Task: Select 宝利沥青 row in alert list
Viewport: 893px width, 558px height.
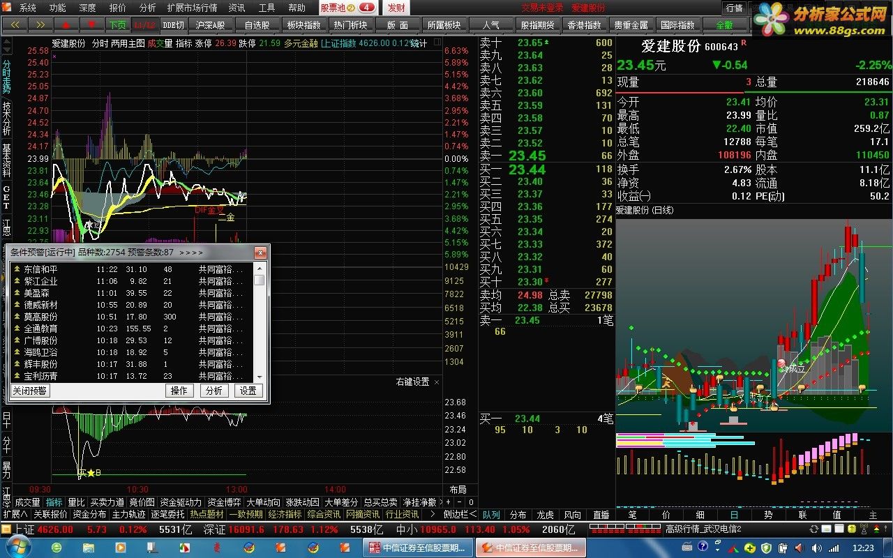Action: tap(131, 376)
